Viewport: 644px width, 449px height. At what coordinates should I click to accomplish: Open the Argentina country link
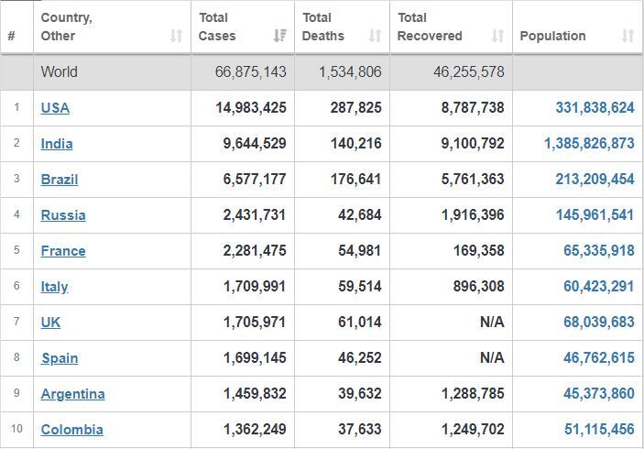point(72,393)
